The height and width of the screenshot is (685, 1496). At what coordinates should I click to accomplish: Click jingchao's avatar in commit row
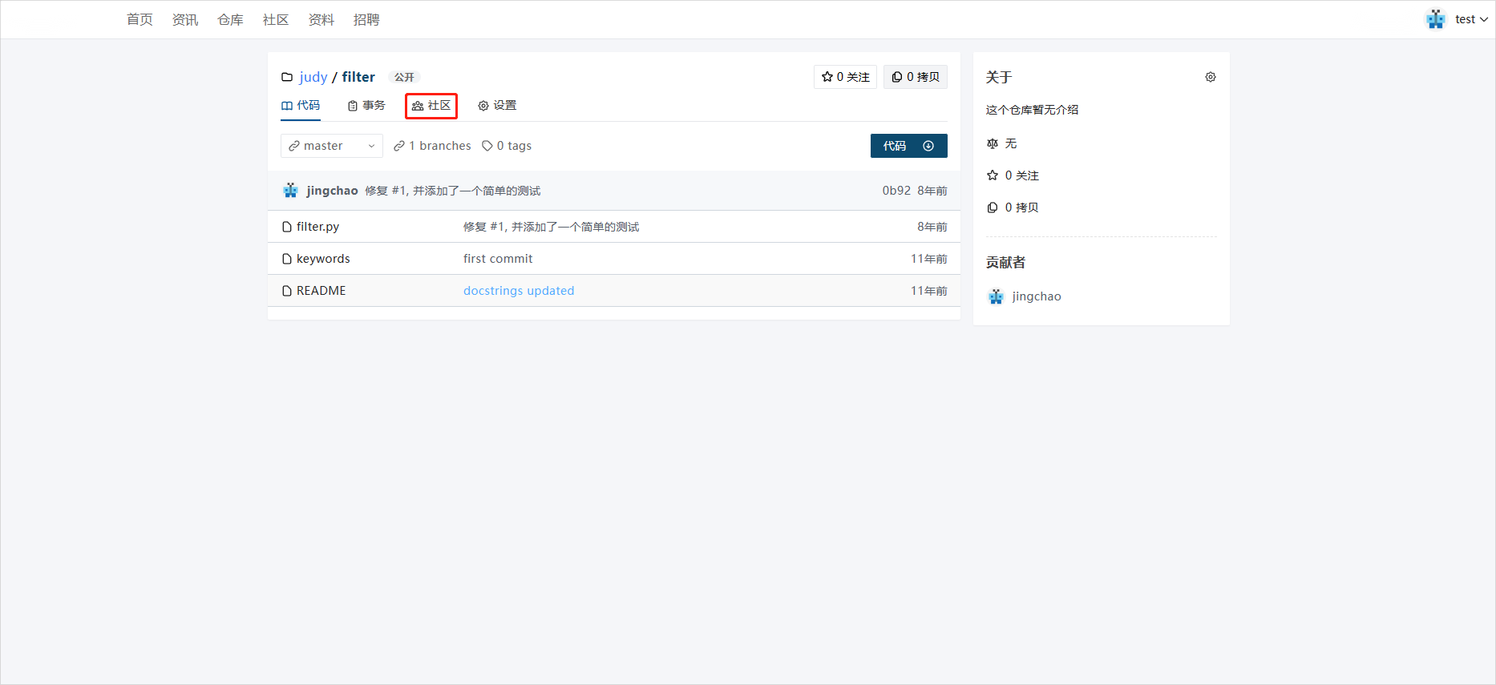click(291, 191)
